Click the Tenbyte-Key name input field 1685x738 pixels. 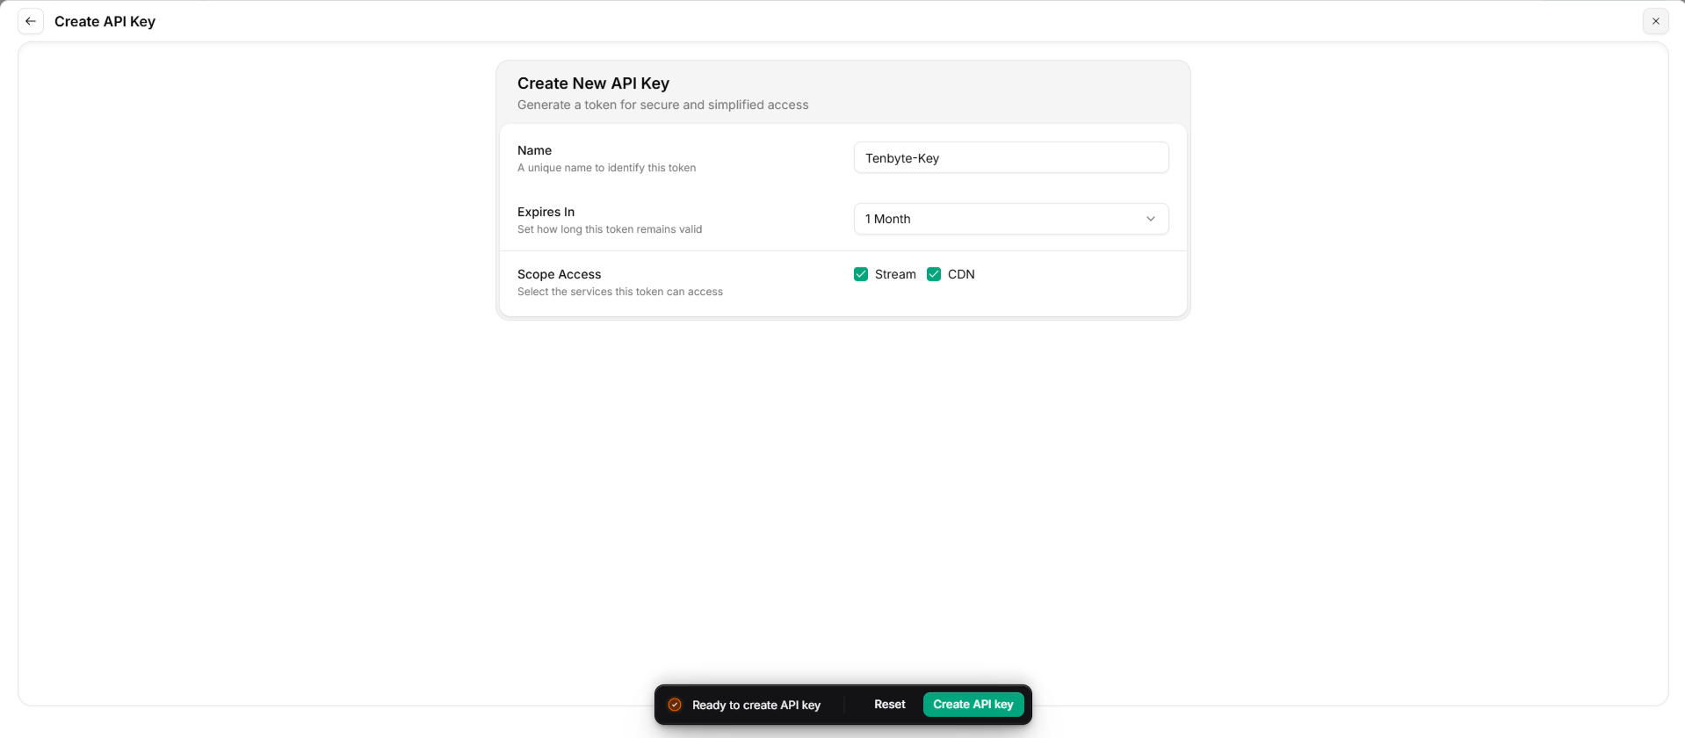click(1010, 157)
